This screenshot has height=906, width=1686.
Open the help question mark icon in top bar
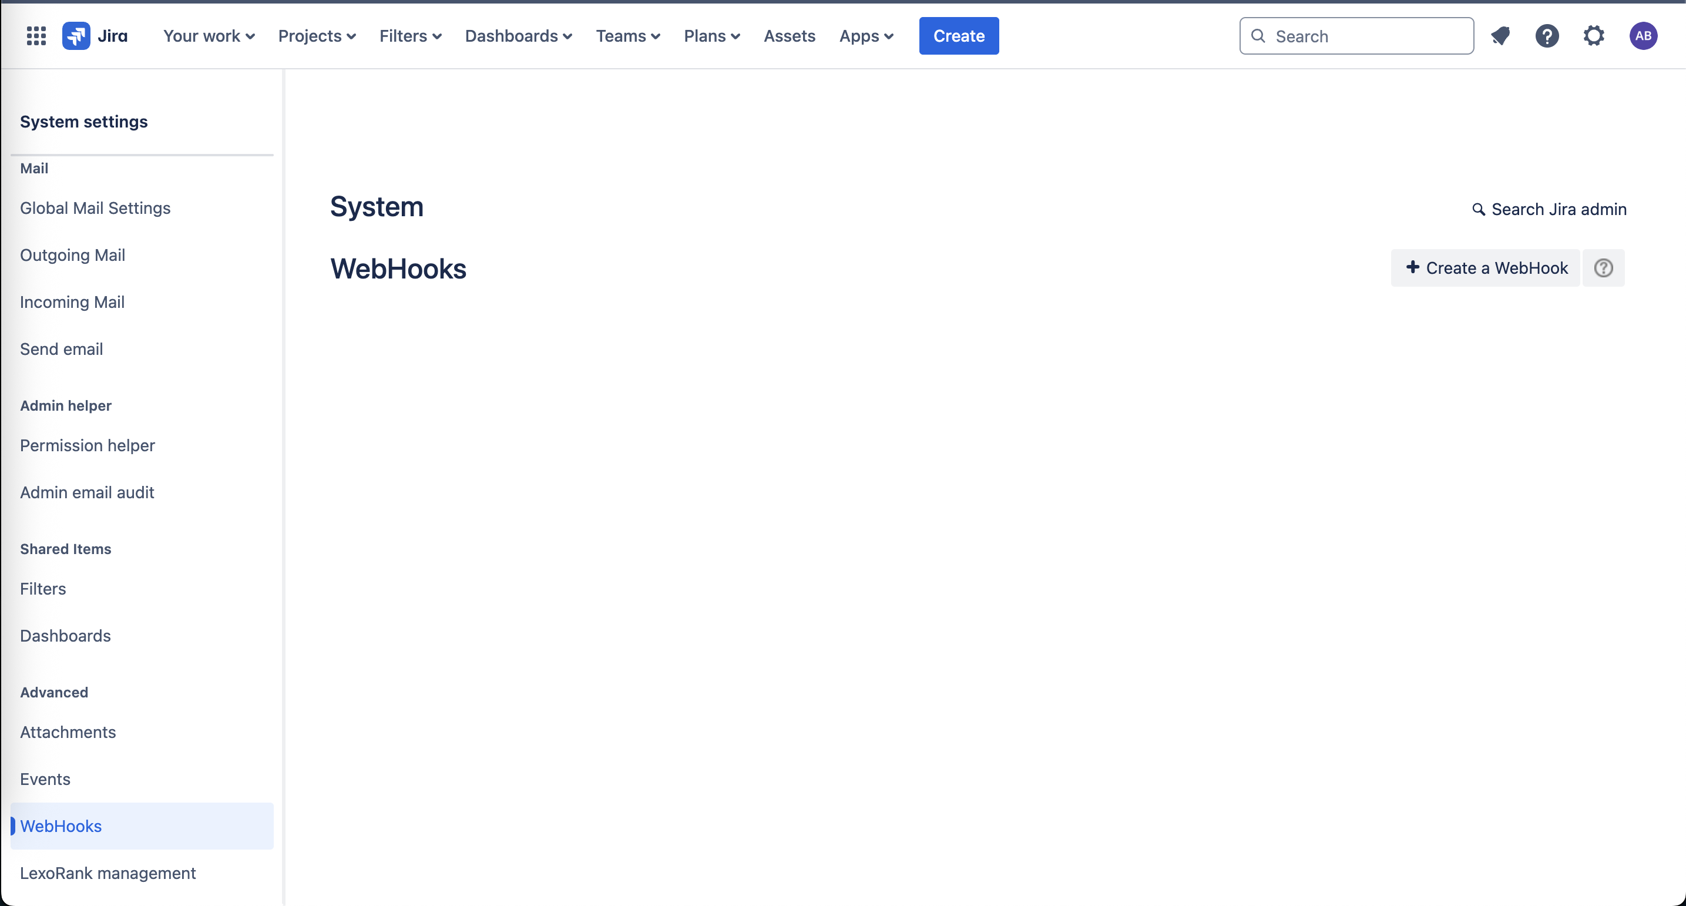click(x=1547, y=36)
